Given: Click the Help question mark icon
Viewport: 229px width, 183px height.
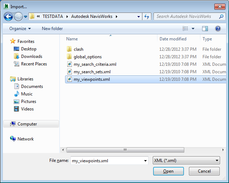Looking at the screenshot, I should point(218,29).
